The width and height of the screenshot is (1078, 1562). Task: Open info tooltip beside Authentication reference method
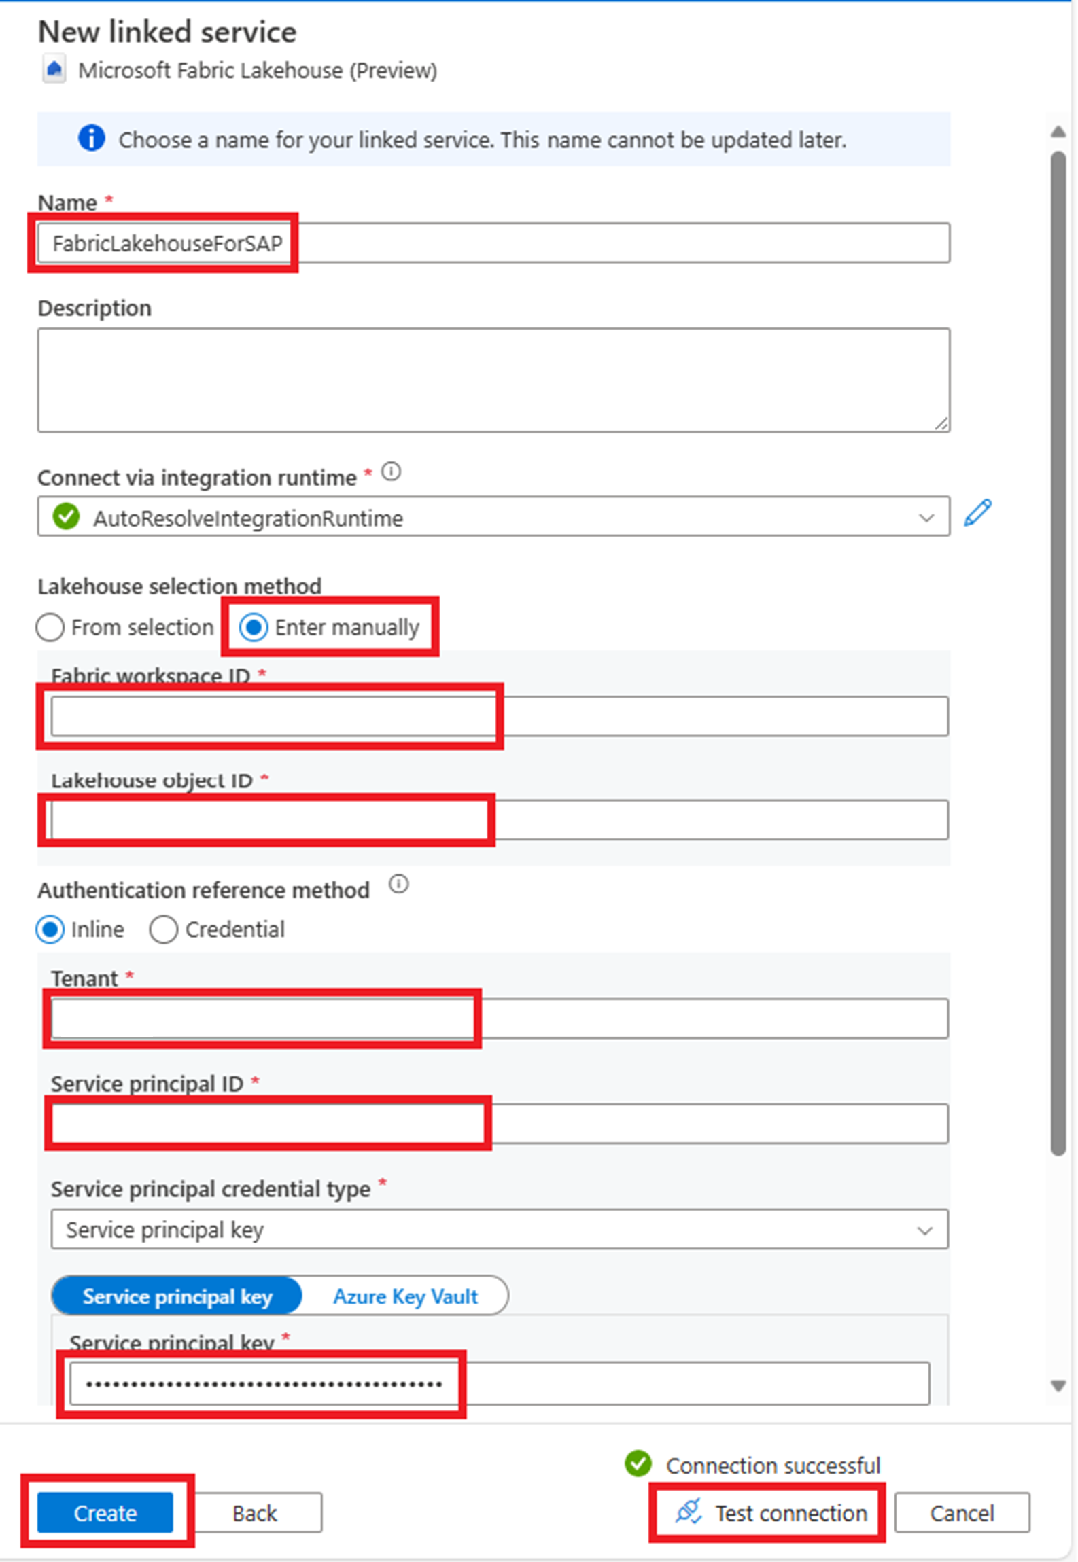(398, 884)
